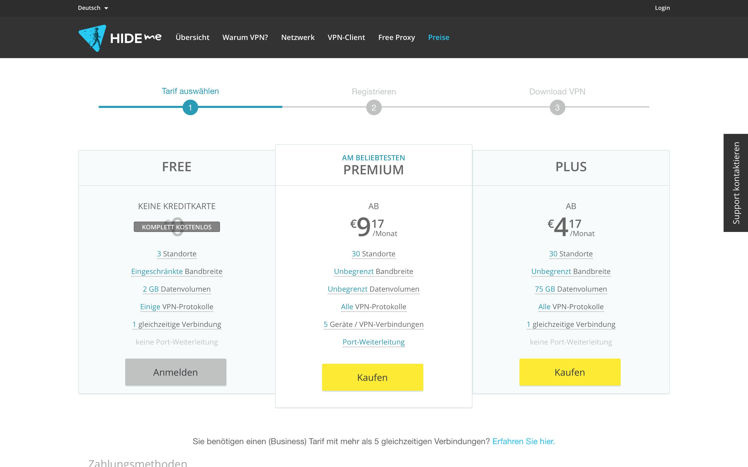Click 1 gleichzeitige Verbindung in PLUS plan

[x=571, y=324]
